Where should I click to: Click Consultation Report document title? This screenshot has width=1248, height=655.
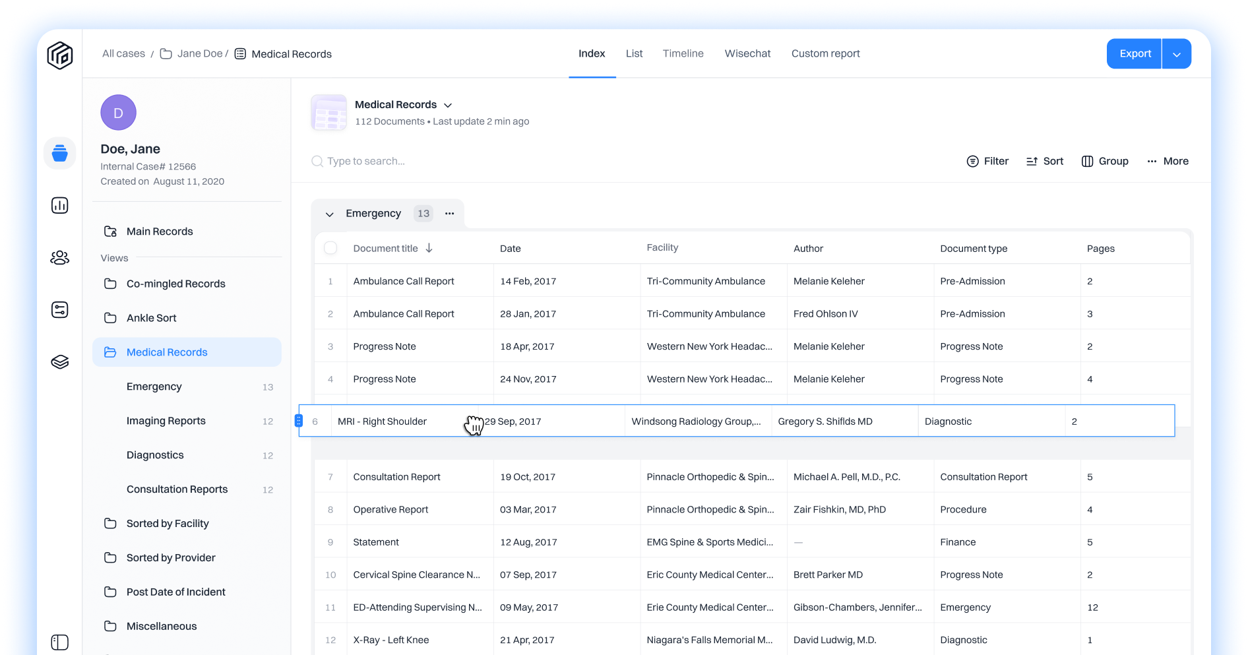[x=396, y=477]
